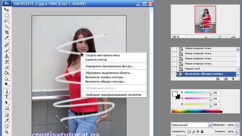Click the G channel magenta slider
The height and width of the screenshot is (136, 242).
[198, 98]
